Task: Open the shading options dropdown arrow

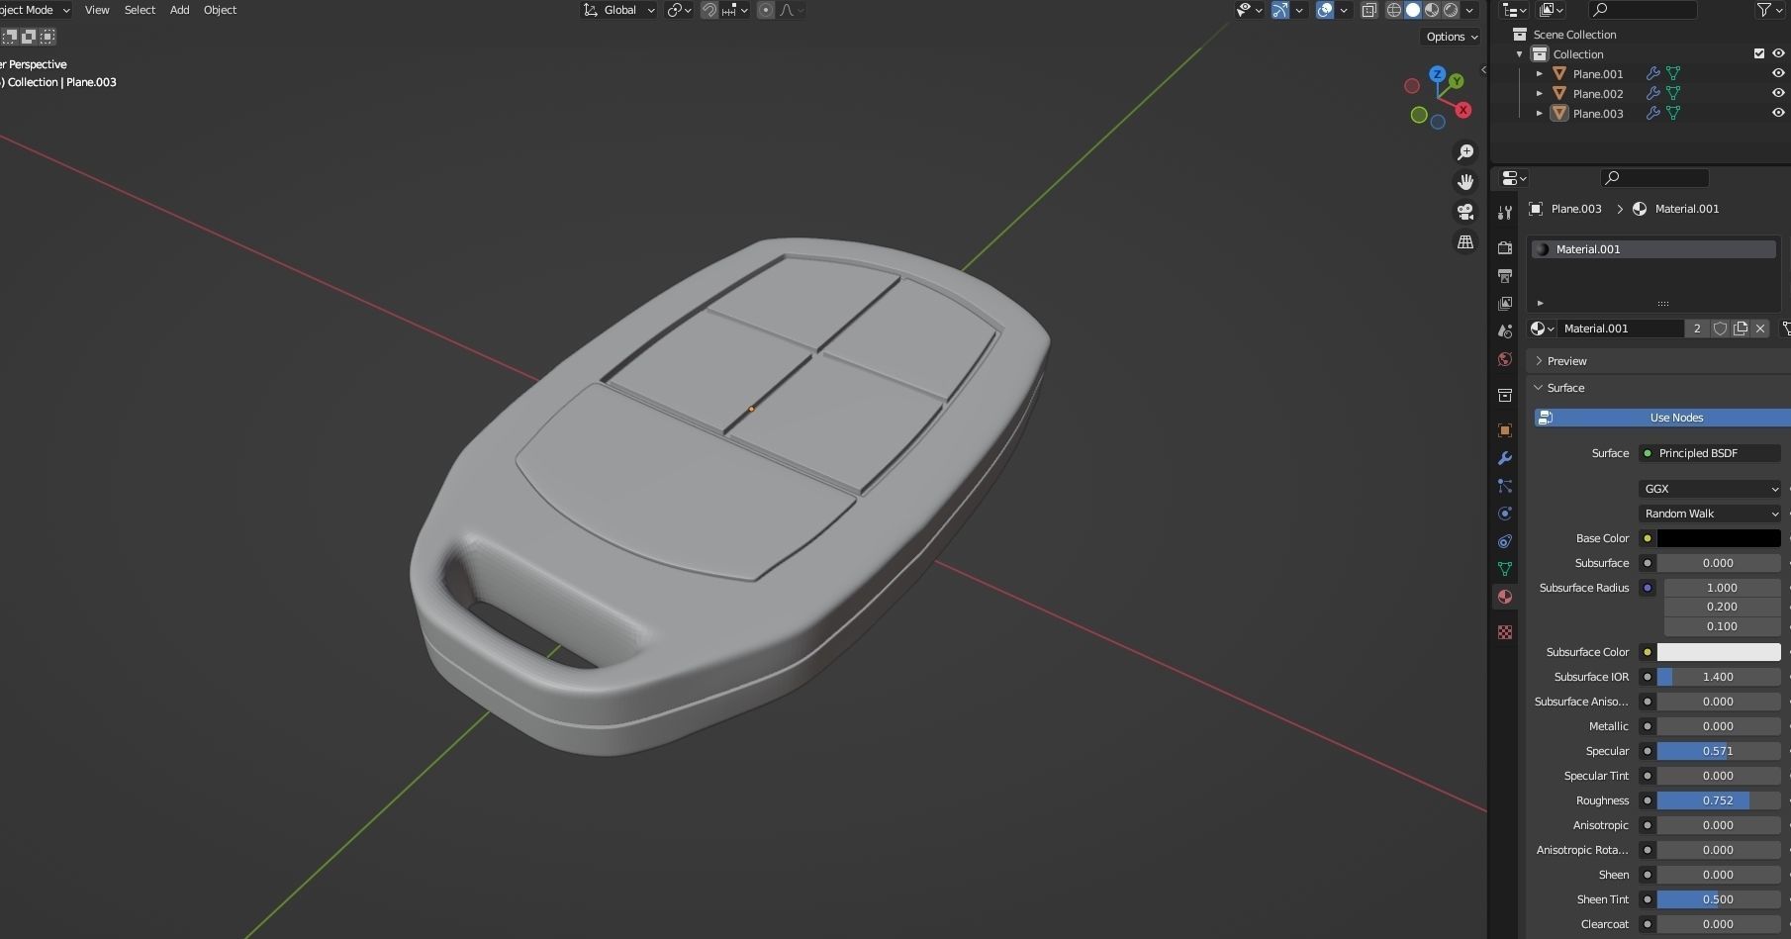Action: pos(1470,10)
